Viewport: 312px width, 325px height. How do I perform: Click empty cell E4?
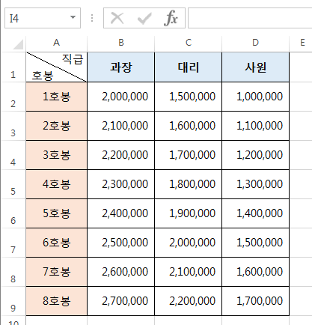point(301,155)
